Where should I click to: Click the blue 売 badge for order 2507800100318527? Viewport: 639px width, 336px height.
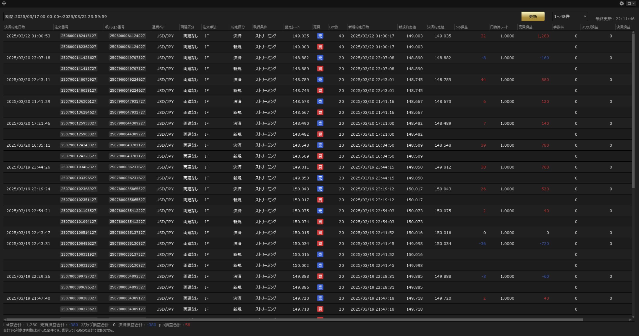320,265
